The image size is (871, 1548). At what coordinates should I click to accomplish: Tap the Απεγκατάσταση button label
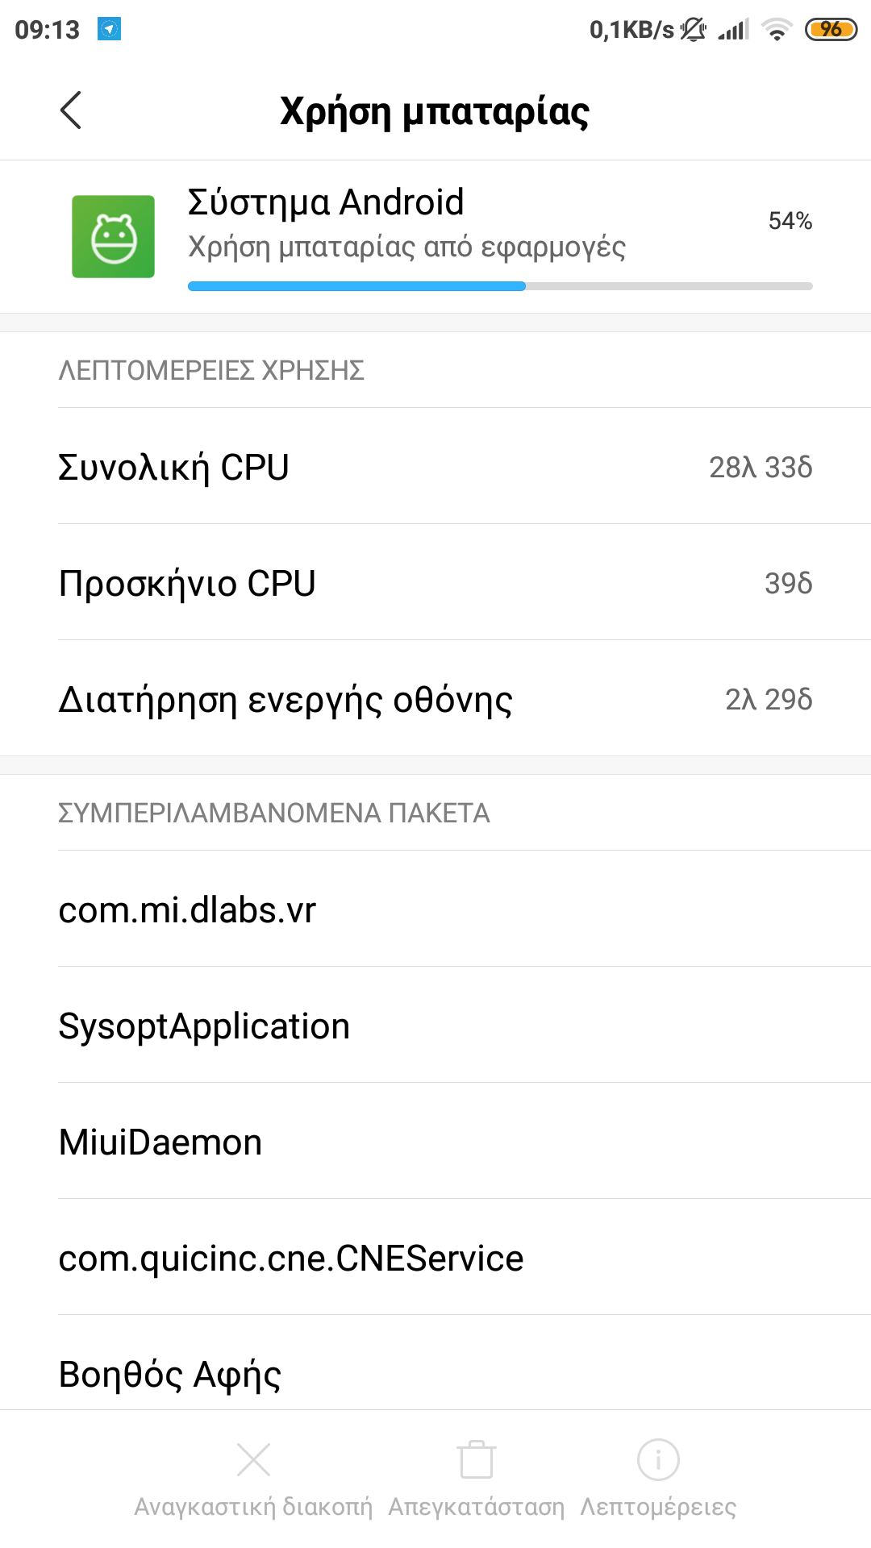click(x=476, y=1506)
